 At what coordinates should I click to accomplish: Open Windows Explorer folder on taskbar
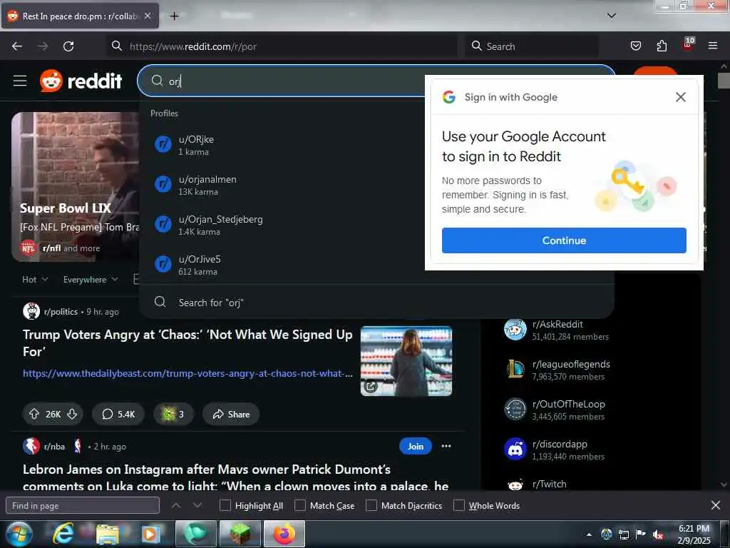pos(108,534)
